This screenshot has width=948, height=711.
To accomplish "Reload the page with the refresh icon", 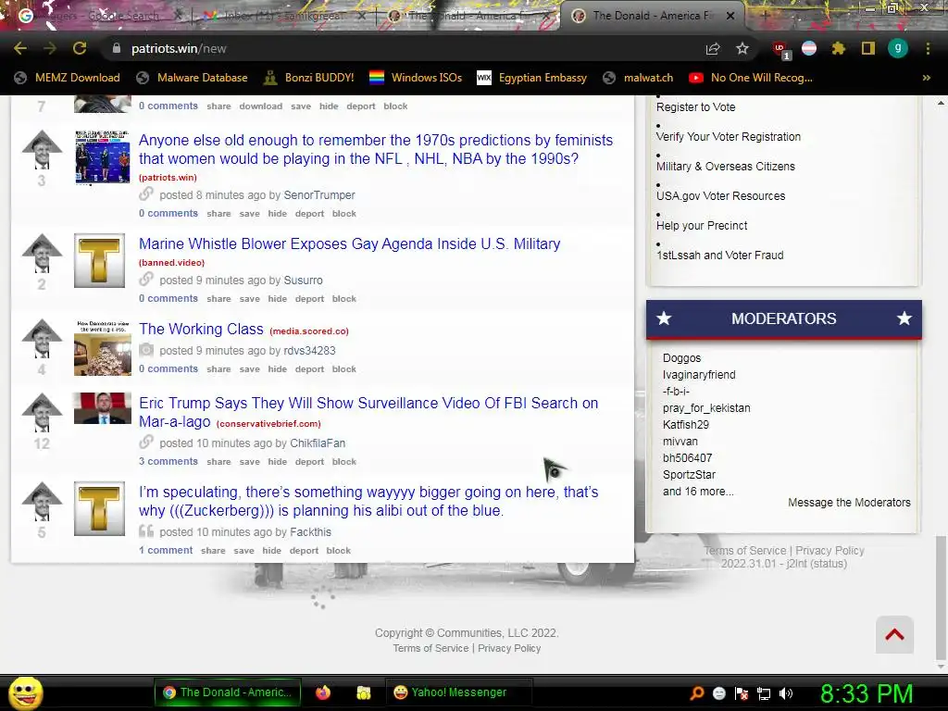I will [x=80, y=48].
